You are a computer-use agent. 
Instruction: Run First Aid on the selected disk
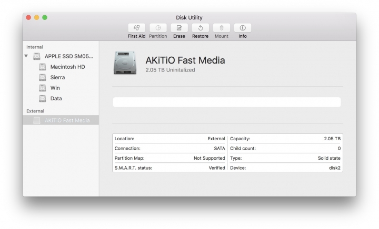[136, 28]
